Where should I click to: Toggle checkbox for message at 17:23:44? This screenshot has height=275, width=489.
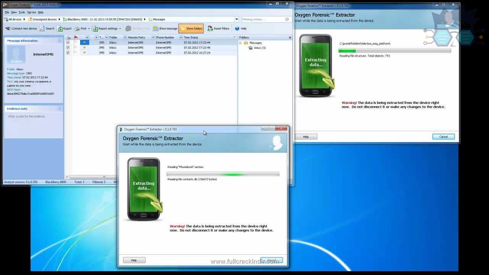68,42
